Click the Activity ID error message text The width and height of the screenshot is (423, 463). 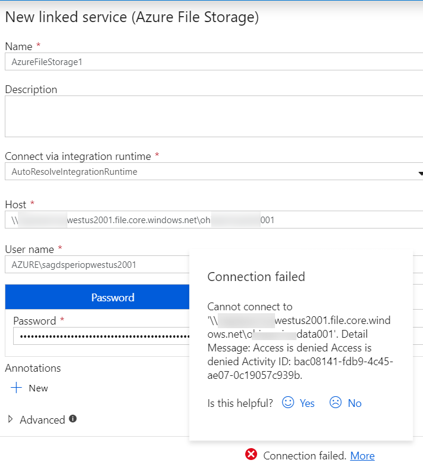click(300, 368)
